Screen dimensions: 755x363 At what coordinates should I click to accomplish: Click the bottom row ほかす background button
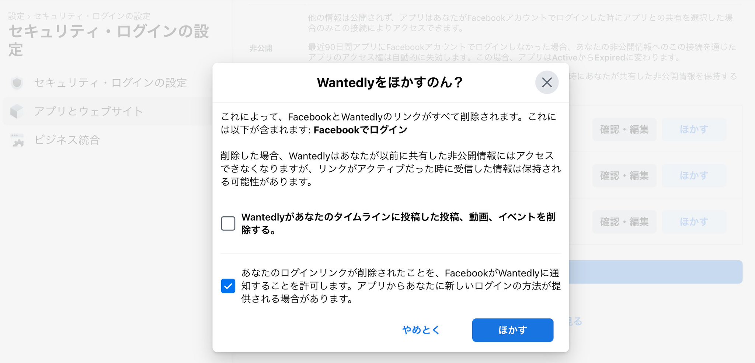[694, 221]
